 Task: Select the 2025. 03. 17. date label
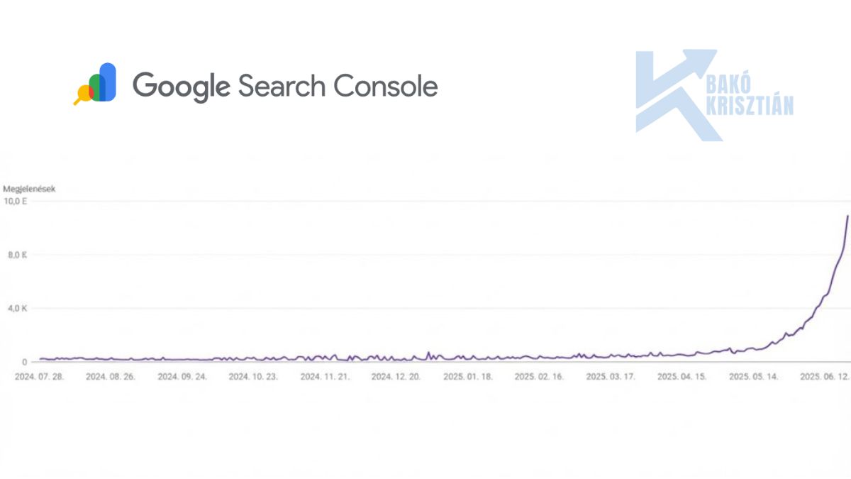click(611, 377)
